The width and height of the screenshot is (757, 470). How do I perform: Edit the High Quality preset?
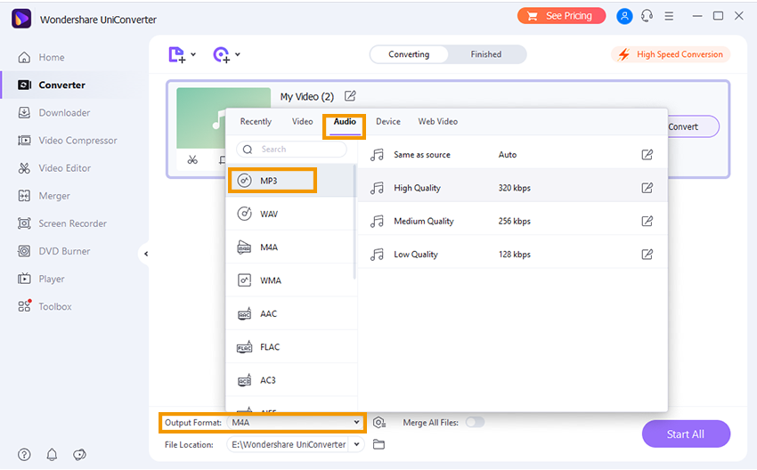tap(647, 188)
